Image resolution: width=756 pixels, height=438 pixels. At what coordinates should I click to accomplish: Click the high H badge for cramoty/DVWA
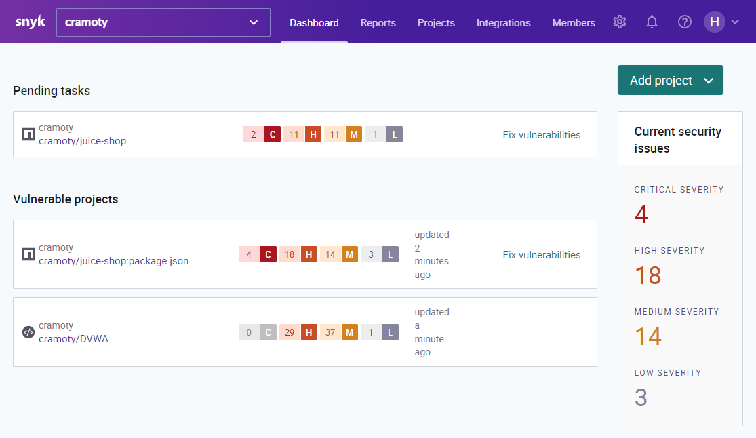pos(309,332)
